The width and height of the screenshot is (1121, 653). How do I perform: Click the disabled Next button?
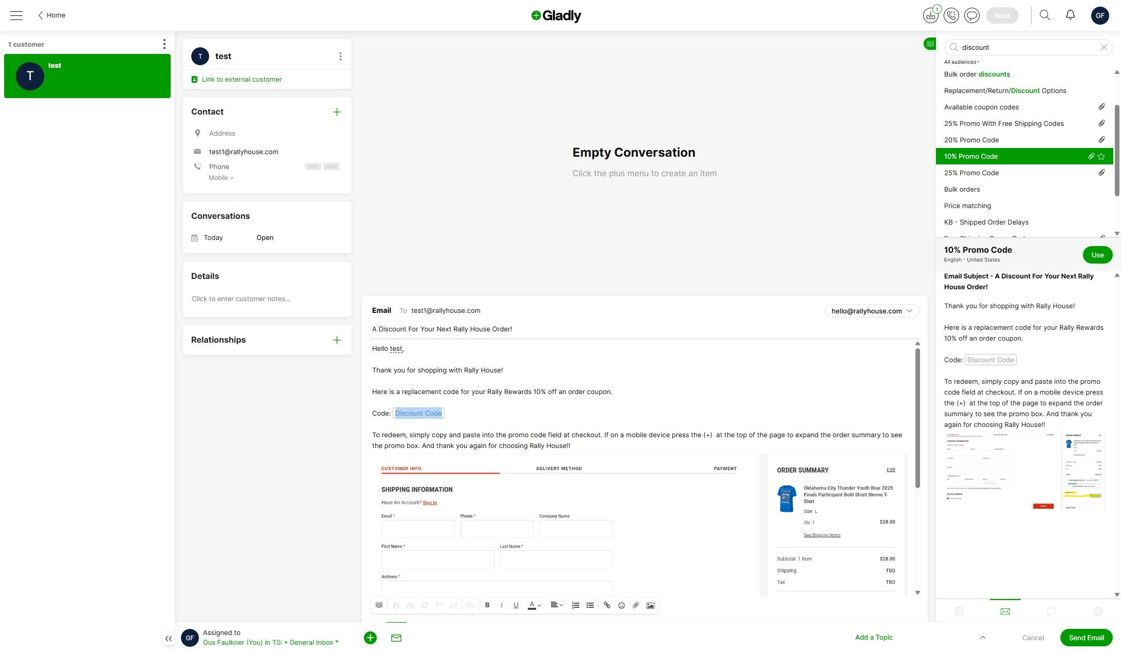click(1002, 15)
